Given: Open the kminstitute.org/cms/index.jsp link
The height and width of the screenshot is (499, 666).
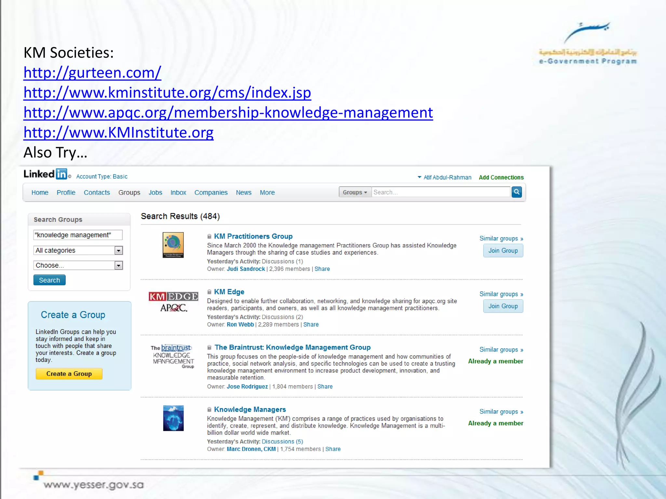Looking at the screenshot, I should pos(167,93).
